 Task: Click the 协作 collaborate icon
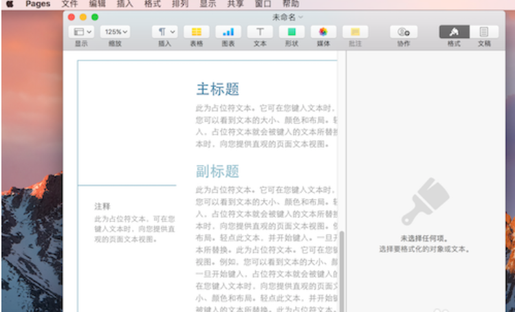point(404,32)
